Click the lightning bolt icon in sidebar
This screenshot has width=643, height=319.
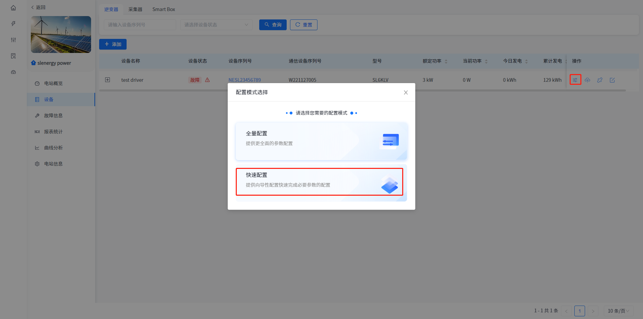click(x=13, y=24)
